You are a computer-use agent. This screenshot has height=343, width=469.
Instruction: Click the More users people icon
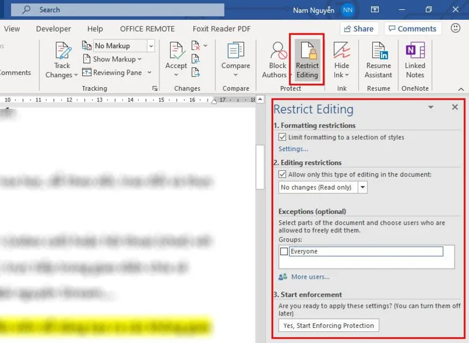(x=283, y=277)
